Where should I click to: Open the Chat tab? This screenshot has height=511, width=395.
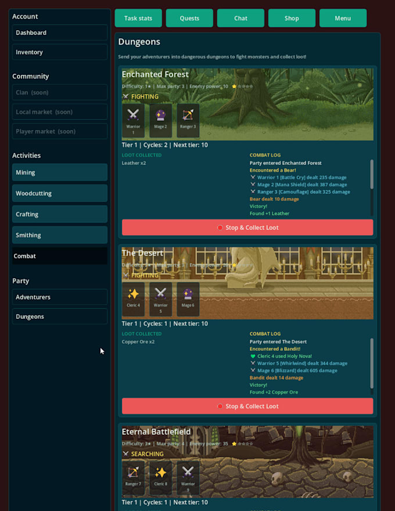(240, 18)
